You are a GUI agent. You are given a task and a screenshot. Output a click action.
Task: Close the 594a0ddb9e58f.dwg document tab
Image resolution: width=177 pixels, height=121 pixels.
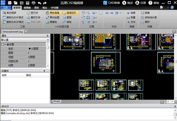coord(26,32)
